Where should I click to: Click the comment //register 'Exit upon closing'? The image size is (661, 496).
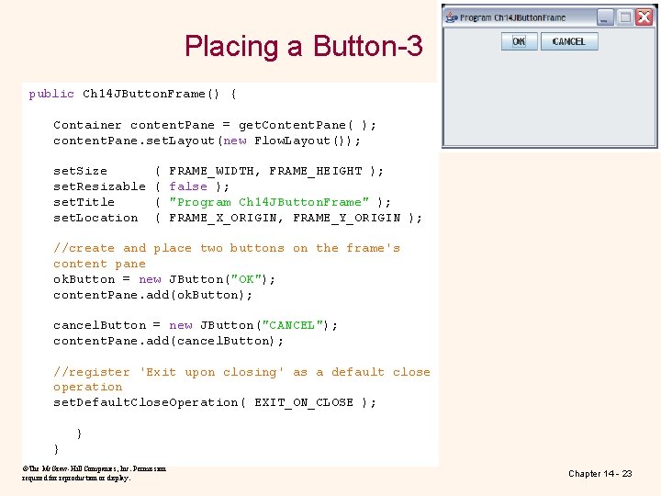click(241, 379)
